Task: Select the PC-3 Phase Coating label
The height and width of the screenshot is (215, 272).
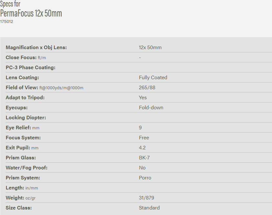Action: coord(31,68)
